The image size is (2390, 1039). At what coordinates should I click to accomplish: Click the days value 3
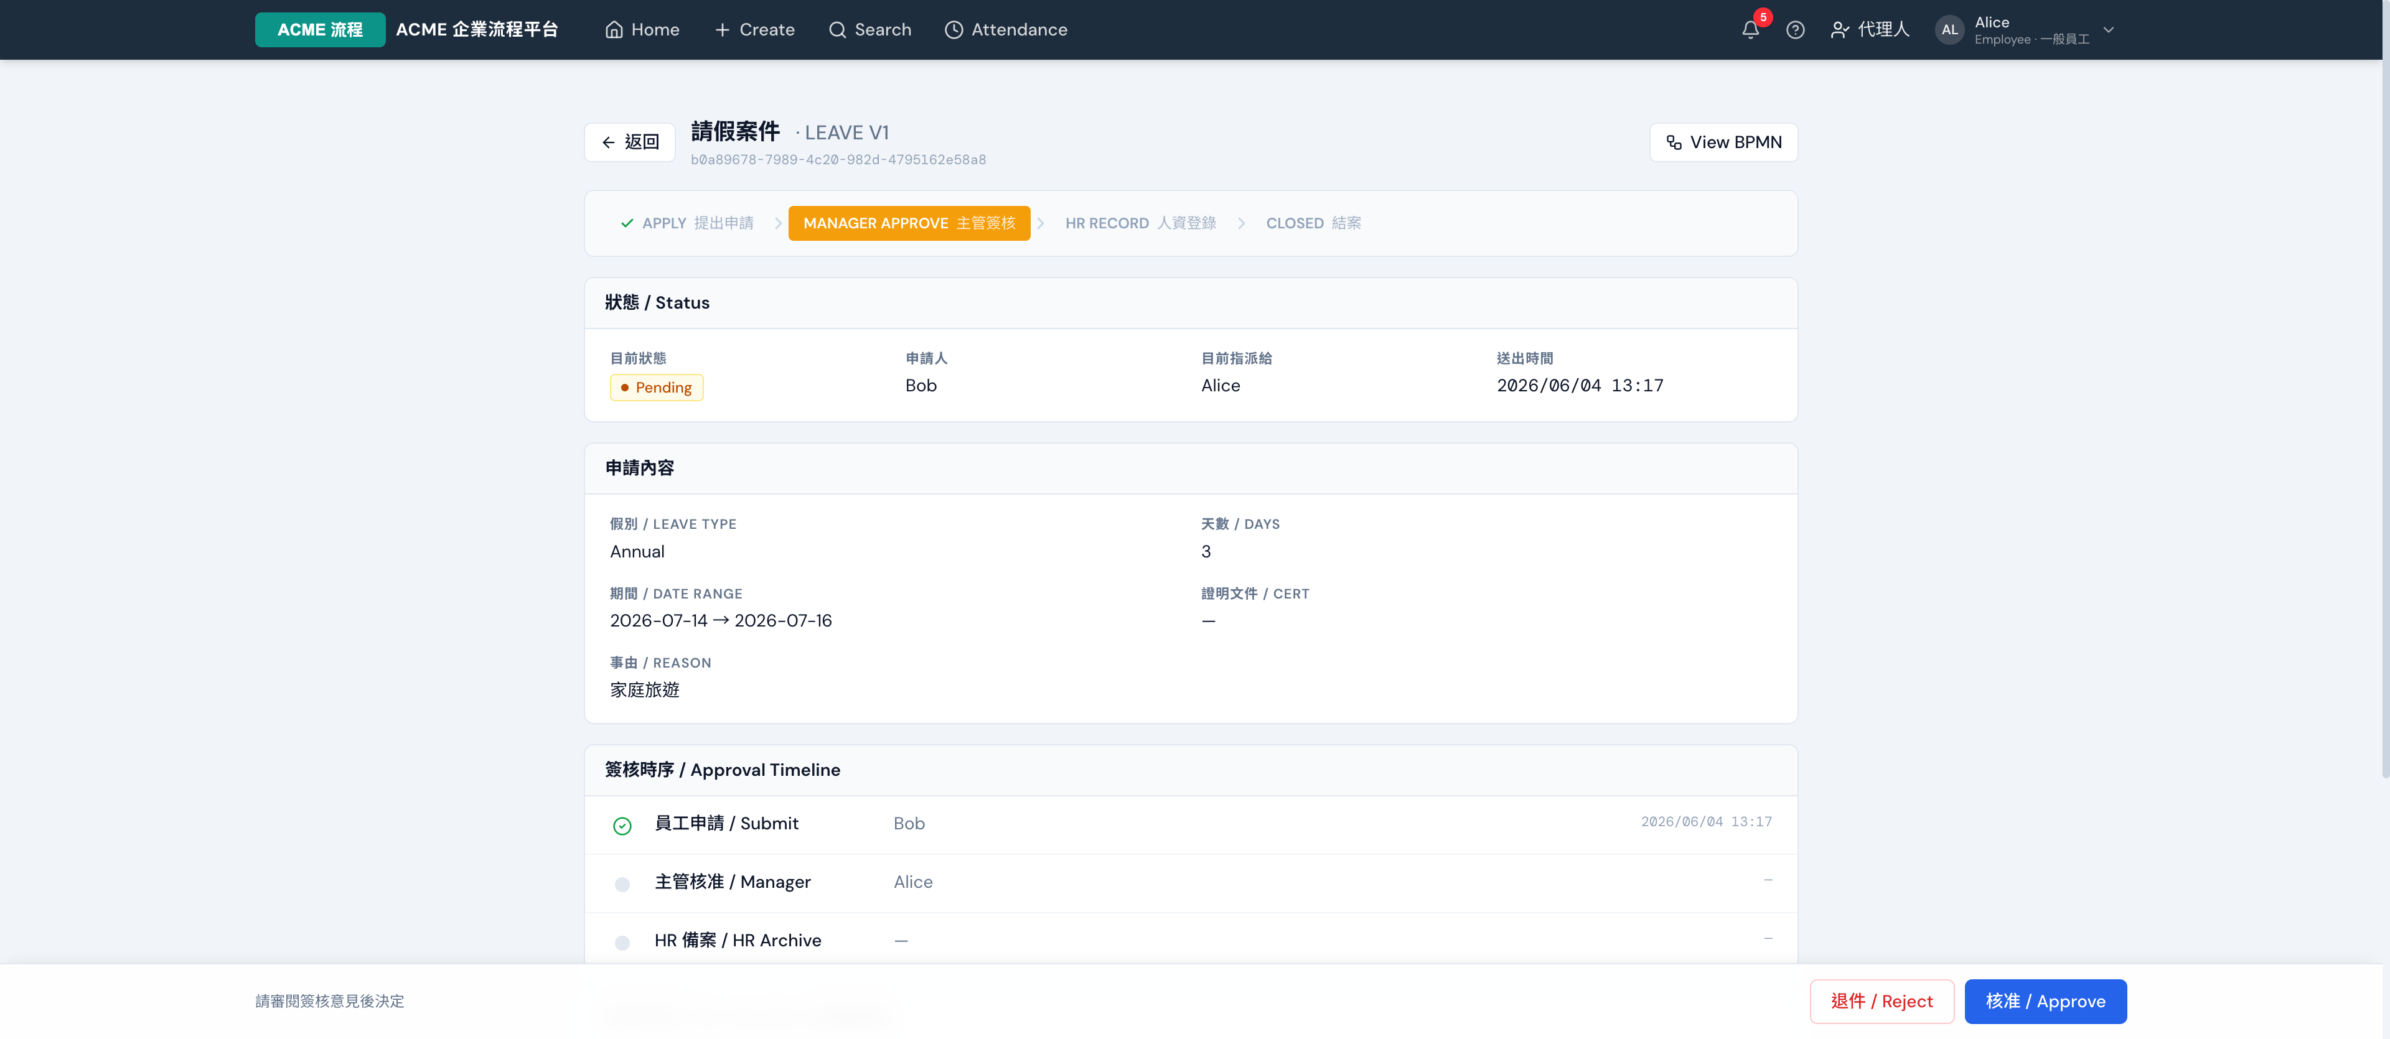click(1205, 552)
